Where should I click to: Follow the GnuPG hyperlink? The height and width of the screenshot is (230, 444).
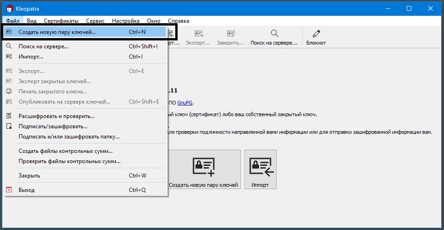pos(185,103)
